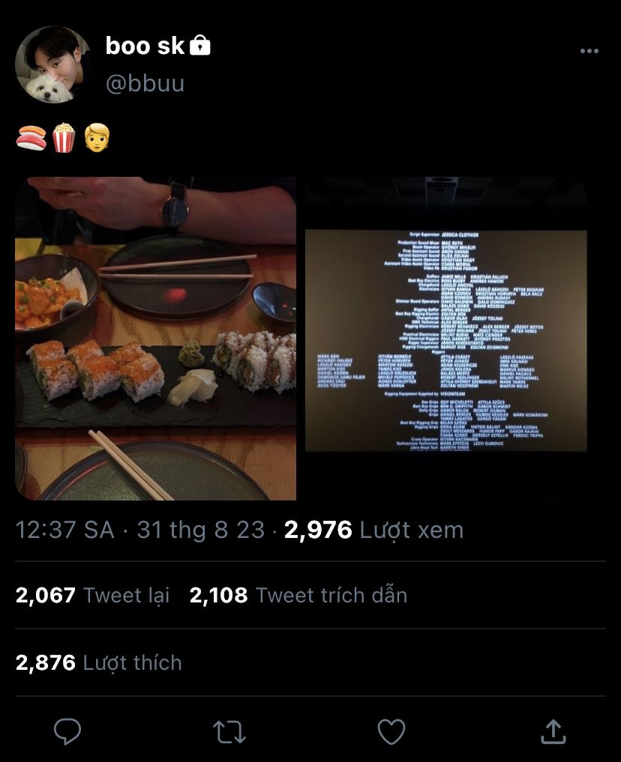View the 2,108 Tweet trích dẫn list
621x762 pixels.
tap(298, 596)
